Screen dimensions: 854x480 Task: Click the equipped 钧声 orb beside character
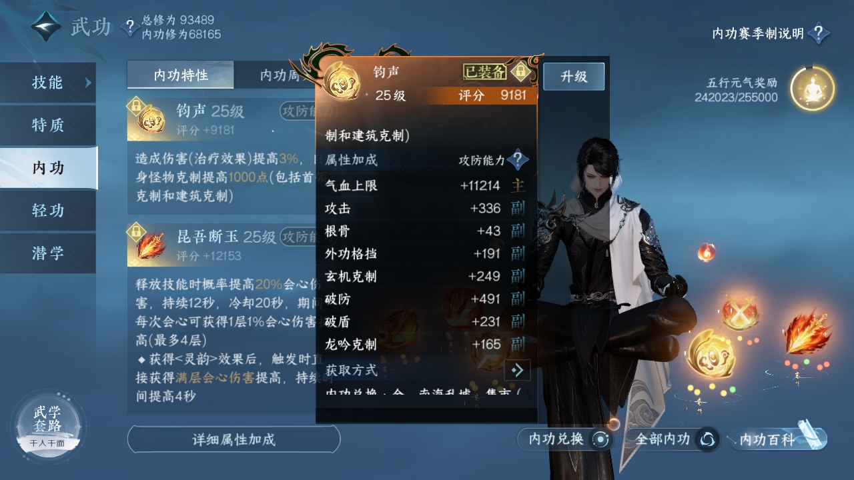coord(711,353)
